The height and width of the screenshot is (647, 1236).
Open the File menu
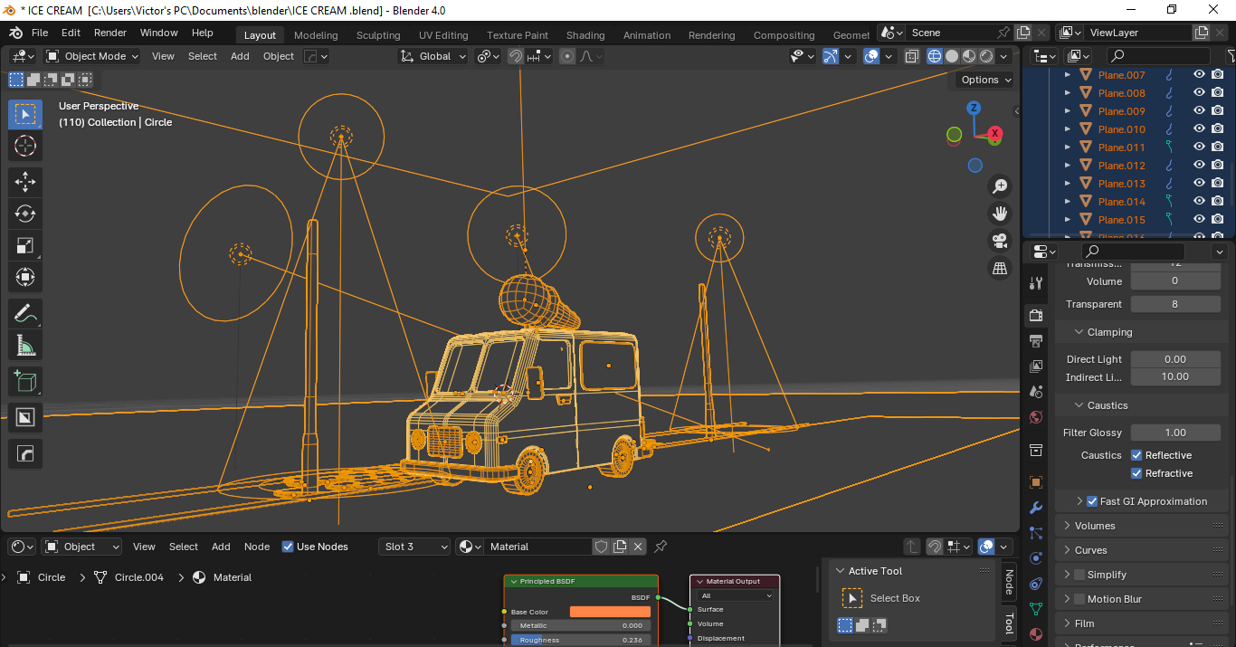pos(40,33)
